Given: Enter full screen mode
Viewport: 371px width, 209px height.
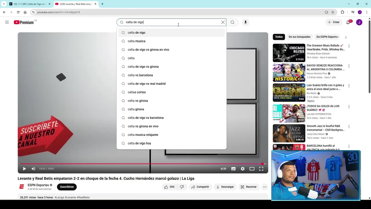Looking at the screenshot, I should (261, 169).
